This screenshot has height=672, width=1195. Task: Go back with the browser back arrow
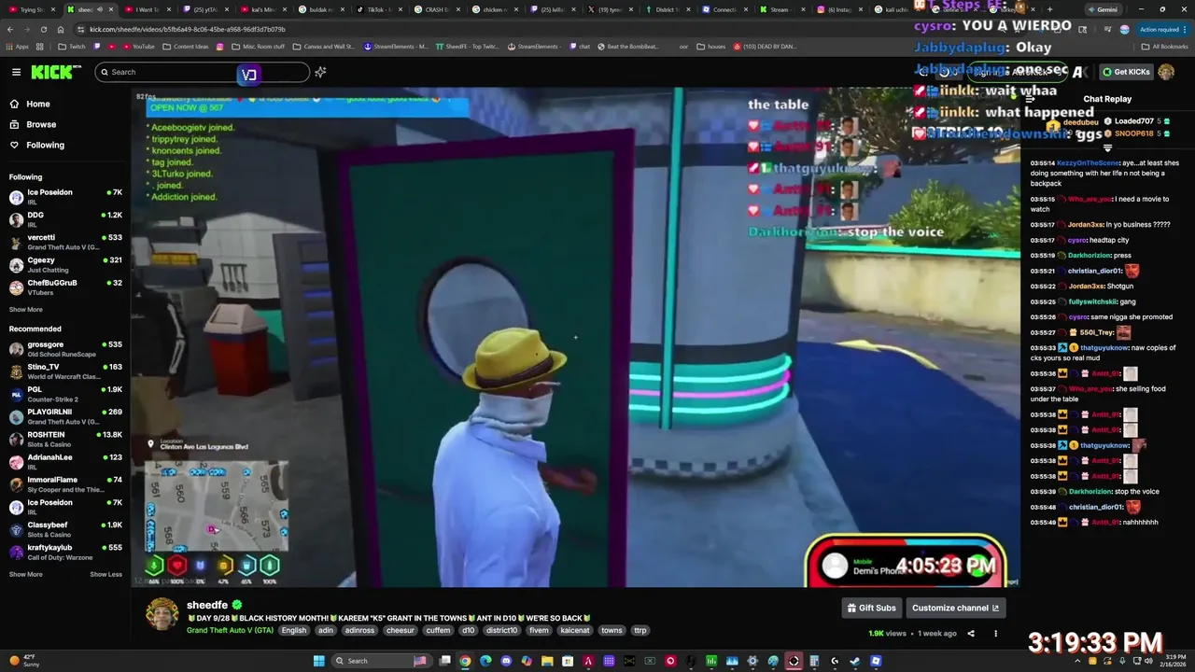pos(11,29)
